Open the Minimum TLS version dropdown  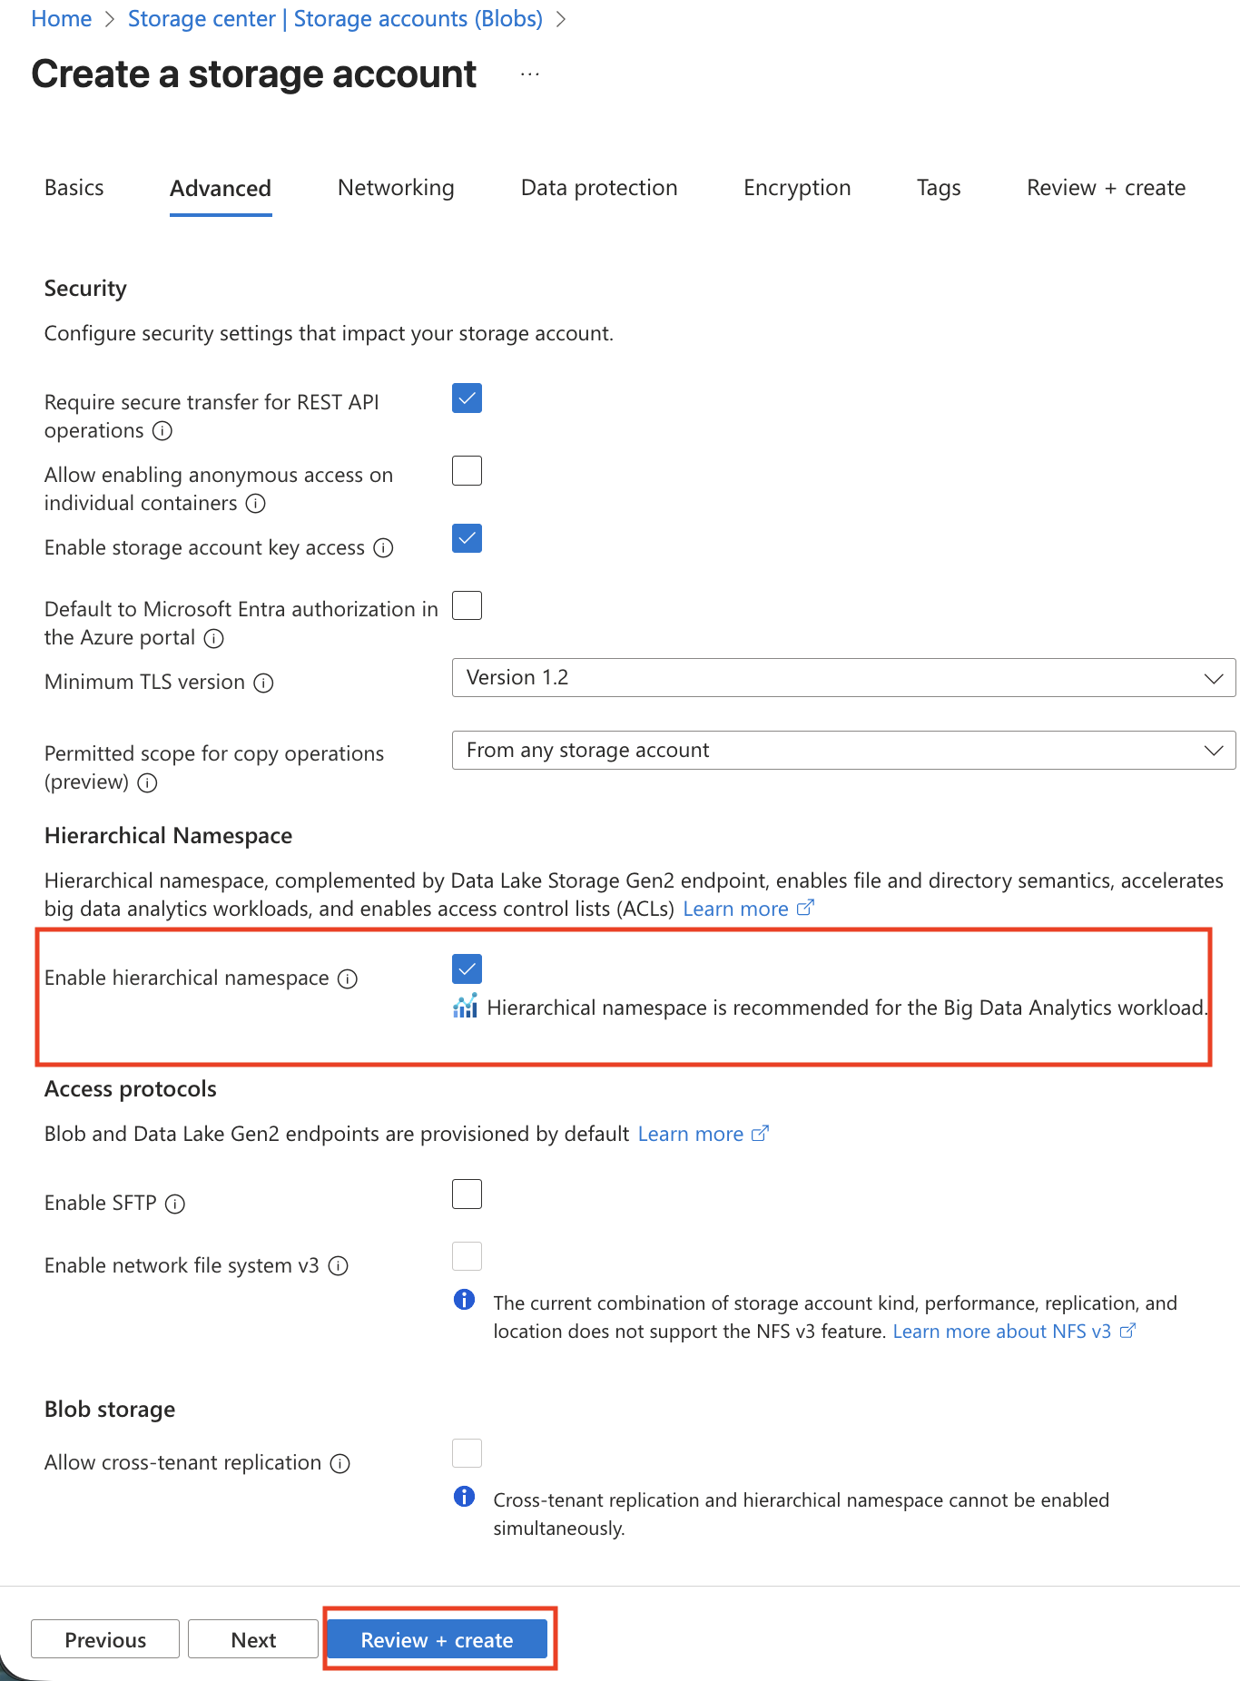point(843,678)
